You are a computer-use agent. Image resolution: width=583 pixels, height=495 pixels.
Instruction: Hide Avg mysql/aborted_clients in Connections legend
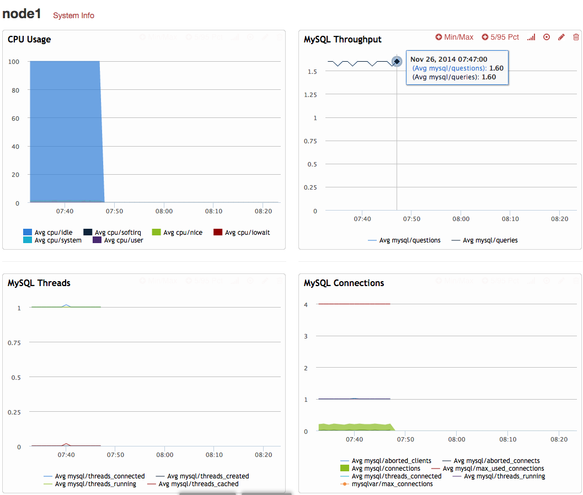391,461
